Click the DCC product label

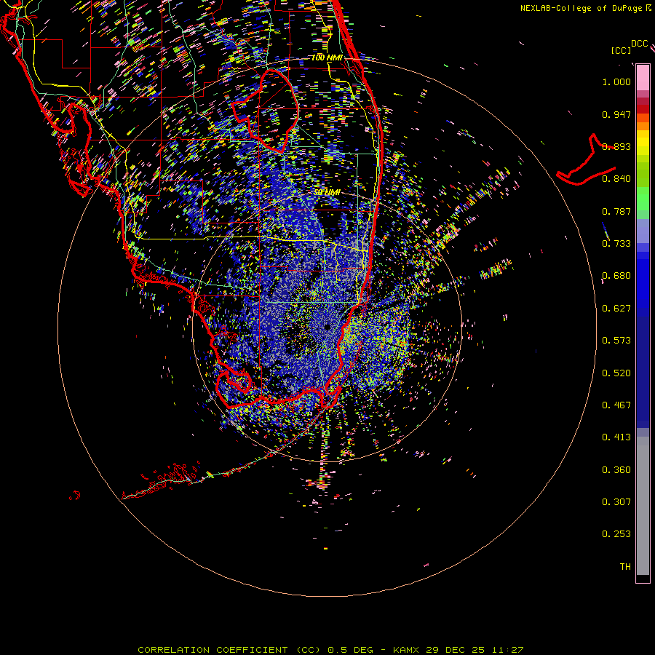pyautogui.click(x=639, y=44)
